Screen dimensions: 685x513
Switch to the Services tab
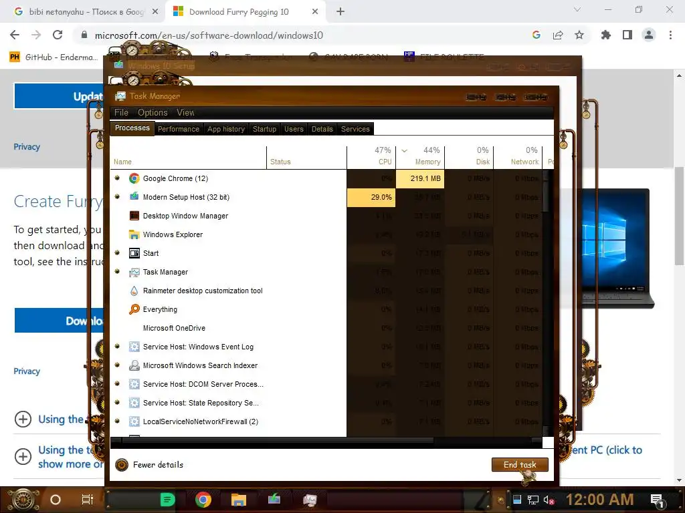tap(355, 129)
